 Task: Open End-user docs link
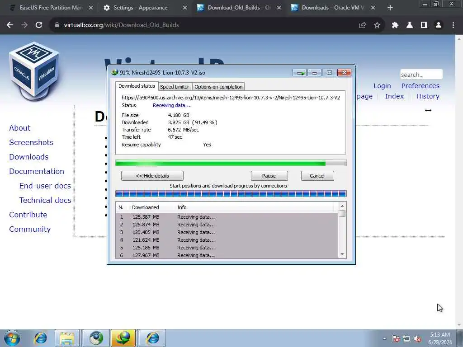tap(45, 186)
